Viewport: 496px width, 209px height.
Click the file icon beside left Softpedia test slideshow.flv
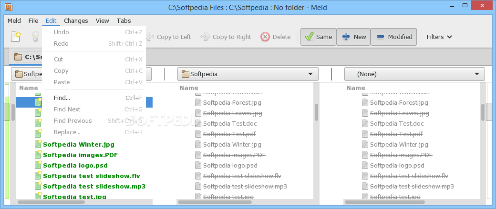38,175
